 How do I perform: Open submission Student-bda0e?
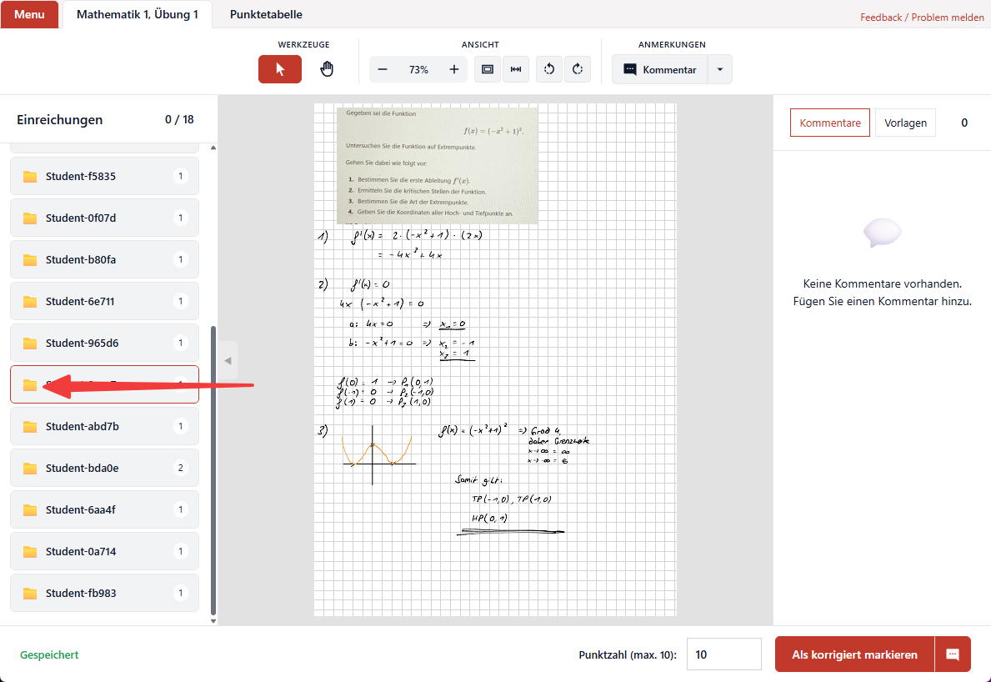104,469
